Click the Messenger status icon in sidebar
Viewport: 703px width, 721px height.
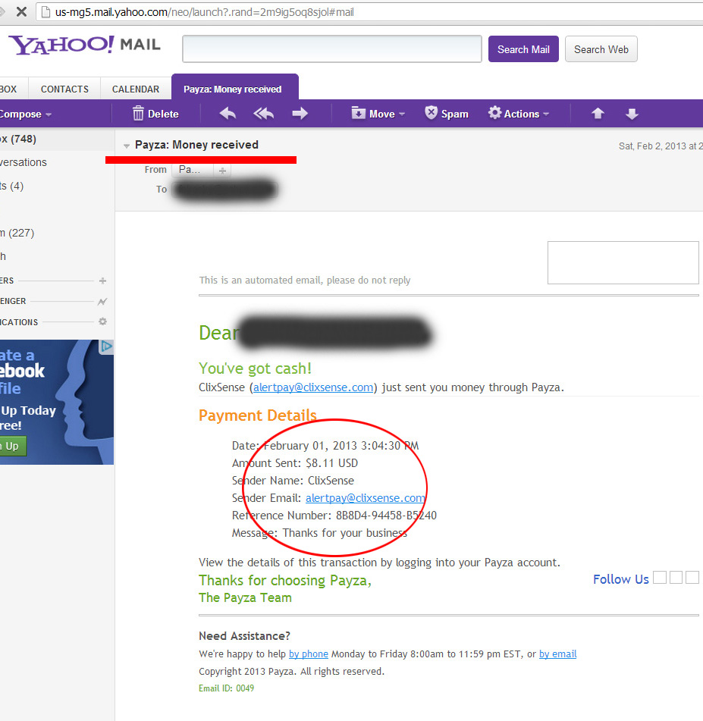click(x=102, y=302)
